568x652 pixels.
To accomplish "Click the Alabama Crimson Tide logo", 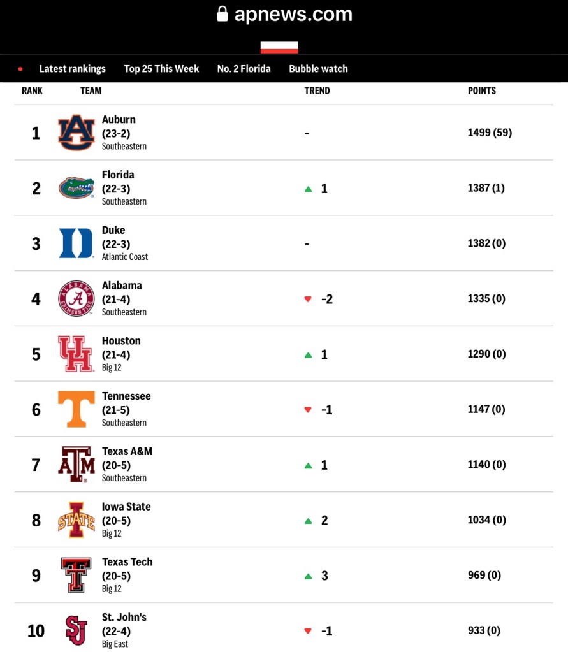I will tap(76, 298).
